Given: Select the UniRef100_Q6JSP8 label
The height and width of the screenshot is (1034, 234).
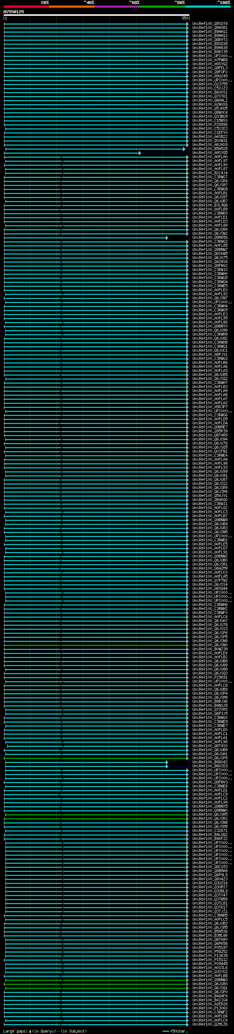Looking at the screenshot, I should (210, 758).
